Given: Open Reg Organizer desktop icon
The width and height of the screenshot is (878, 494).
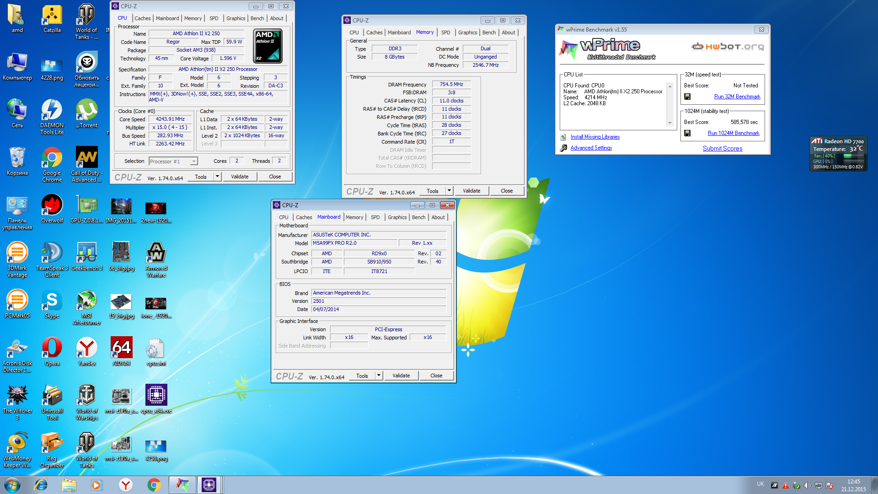Looking at the screenshot, I should pos(52,450).
